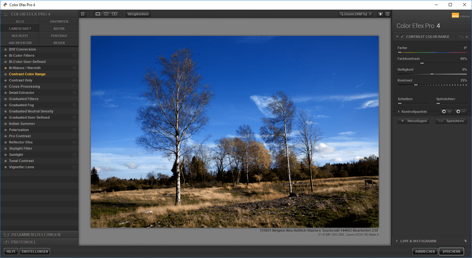Open the Zoom level dropdown arrow

tap(370, 14)
